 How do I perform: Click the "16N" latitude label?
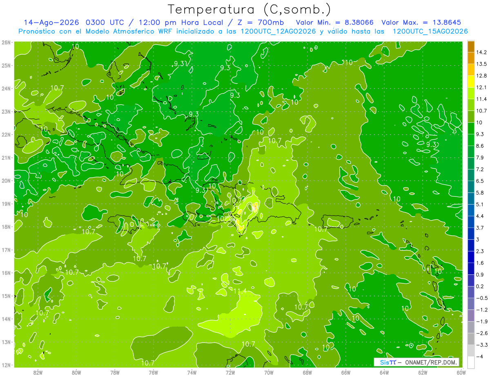click(x=7, y=273)
